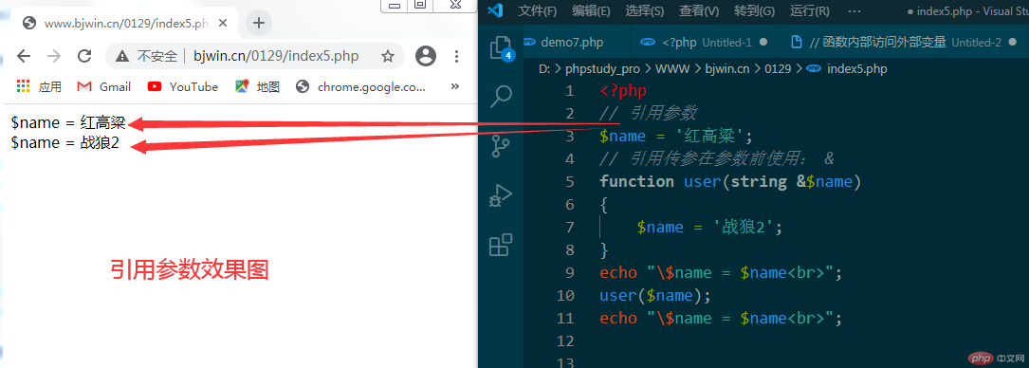
Task: Click the 'user($name);' call on line 10
Action: pos(655,295)
